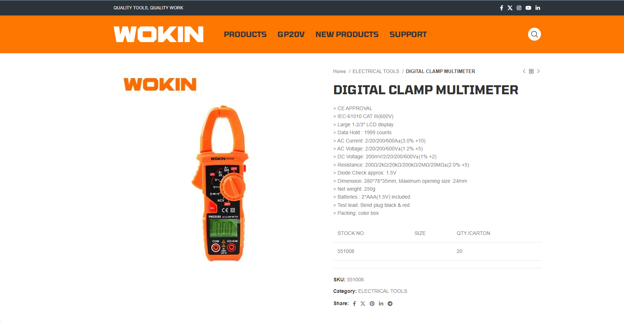Share product on Telegram

point(390,304)
